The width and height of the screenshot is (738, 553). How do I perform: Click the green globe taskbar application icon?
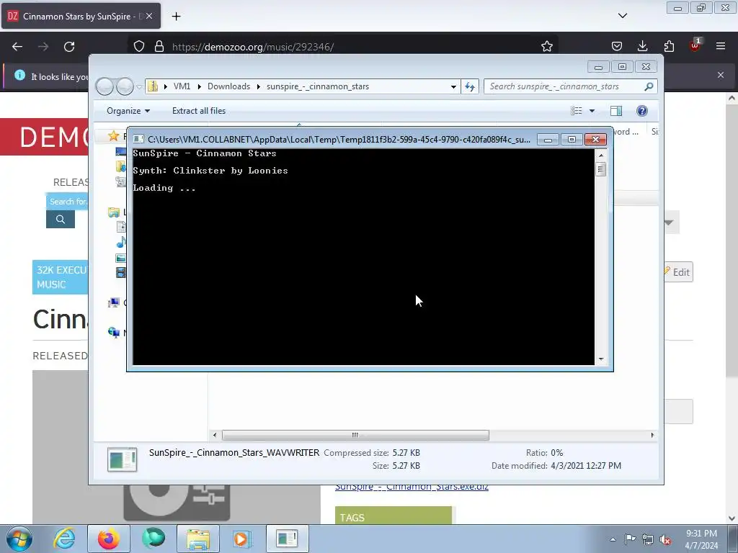[x=154, y=539]
